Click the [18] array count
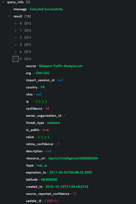The image size is (136, 204). [28, 16]
